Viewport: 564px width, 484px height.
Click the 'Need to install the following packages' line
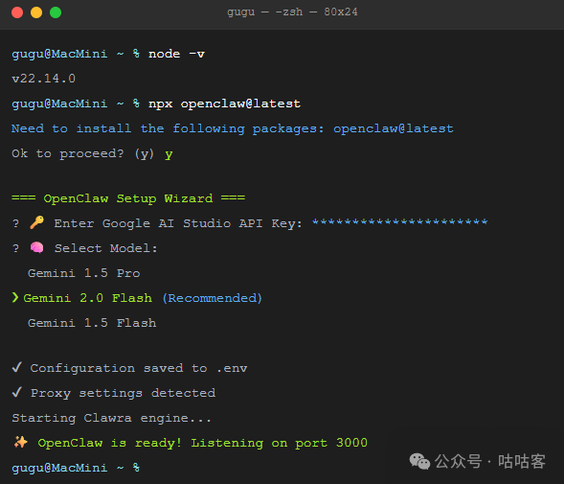pos(233,128)
